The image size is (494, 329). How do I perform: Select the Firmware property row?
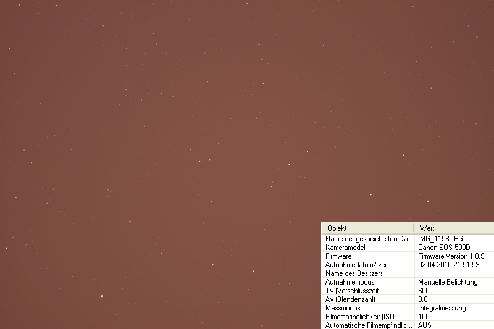(338, 256)
